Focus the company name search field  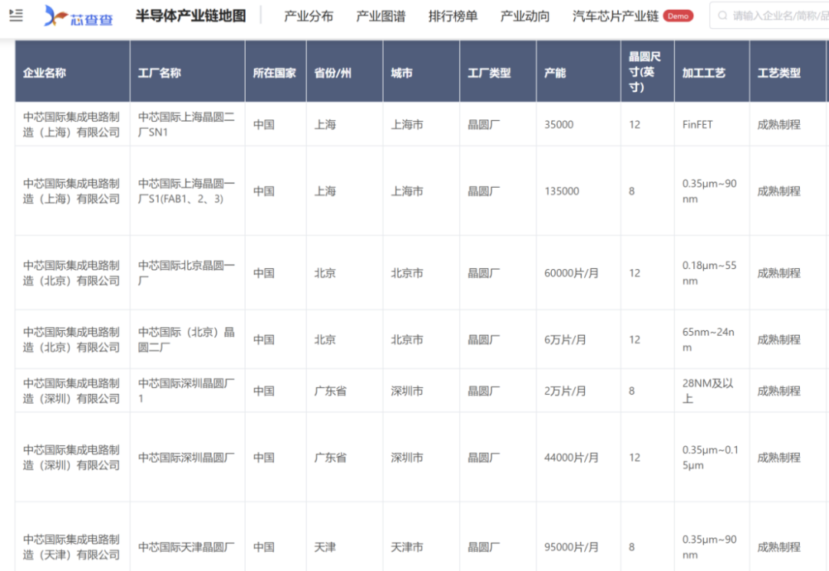[769, 16]
